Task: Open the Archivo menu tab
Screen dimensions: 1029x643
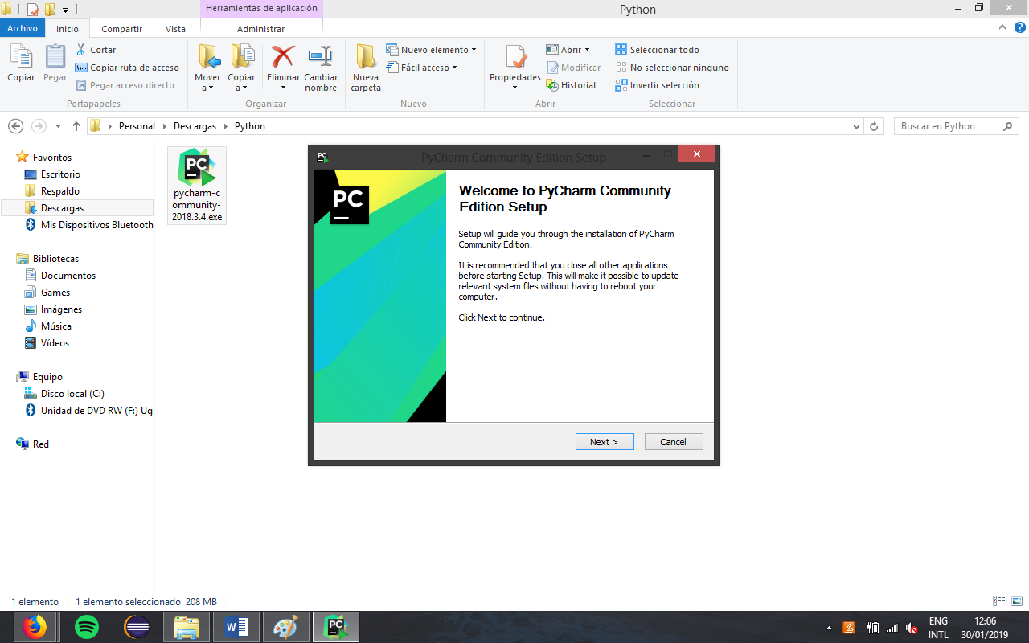Action: pyautogui.click(x=23, y=28)
